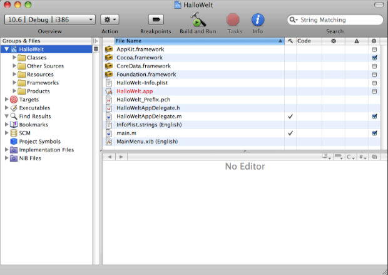Image resolution: width=388 pixels, height=275 pixels.
Task: Click the Breakpoints toolbar button
Action: [x=156, y=19]
